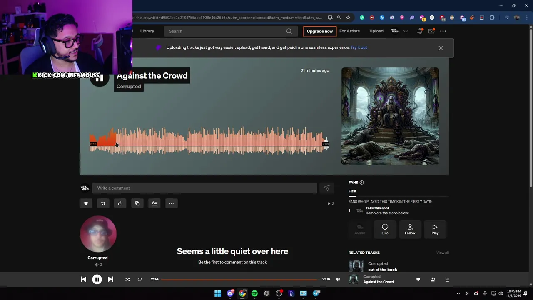Like the track with the heart below the comment box
The image size is (533, 300).
(x=86, y=203)
